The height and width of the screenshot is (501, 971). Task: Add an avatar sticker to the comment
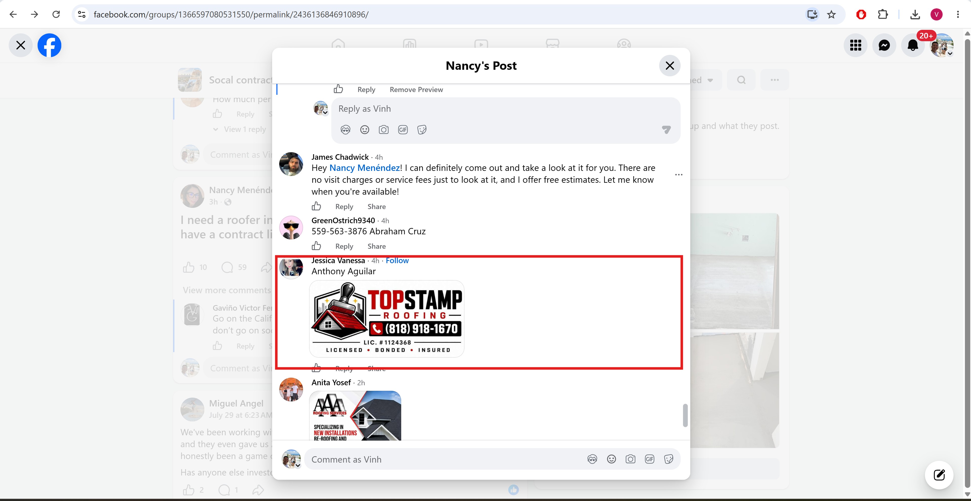tap(592, 459)
